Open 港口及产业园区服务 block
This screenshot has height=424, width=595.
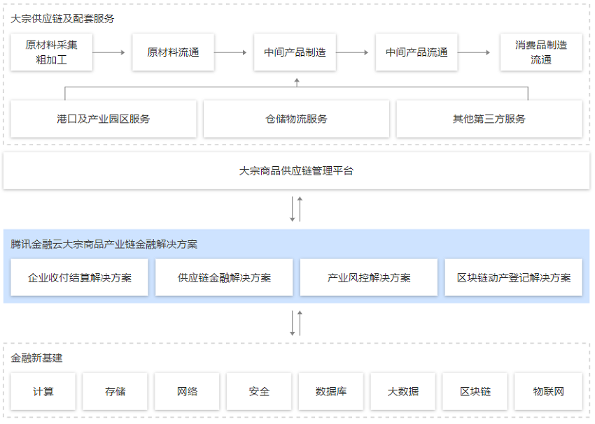(x=103, y=119)
